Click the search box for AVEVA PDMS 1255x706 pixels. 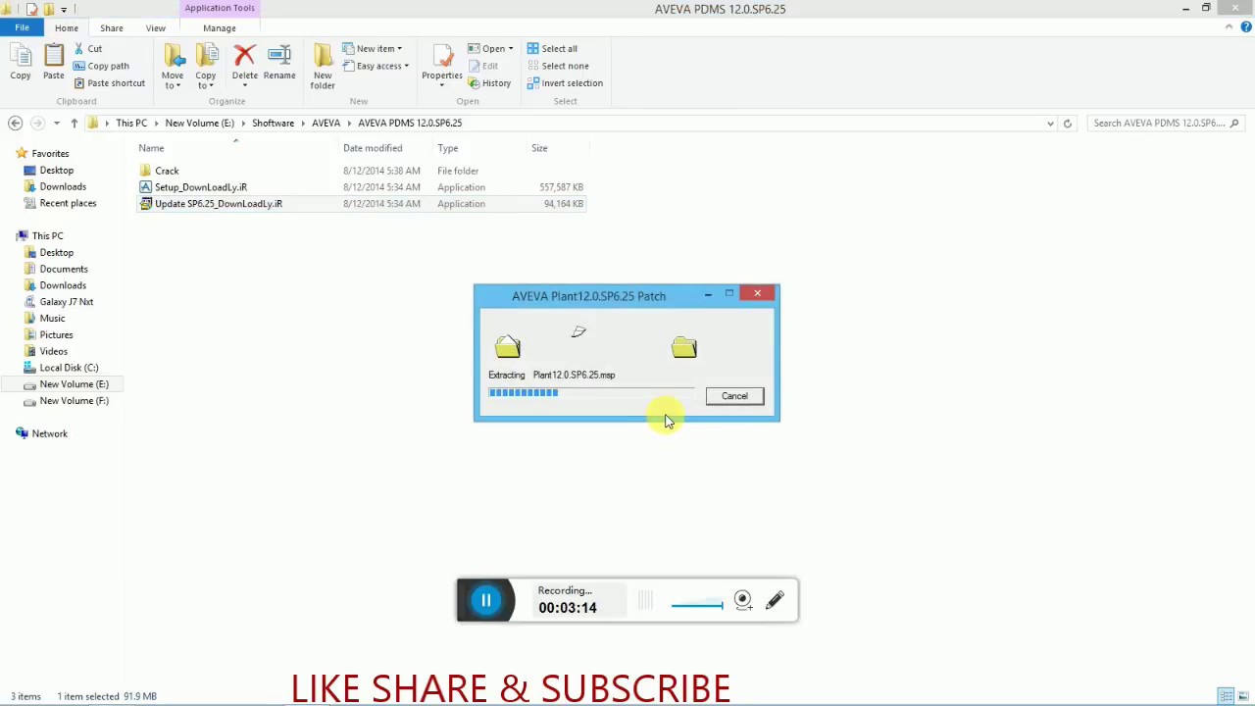(x=1165, y=123)
